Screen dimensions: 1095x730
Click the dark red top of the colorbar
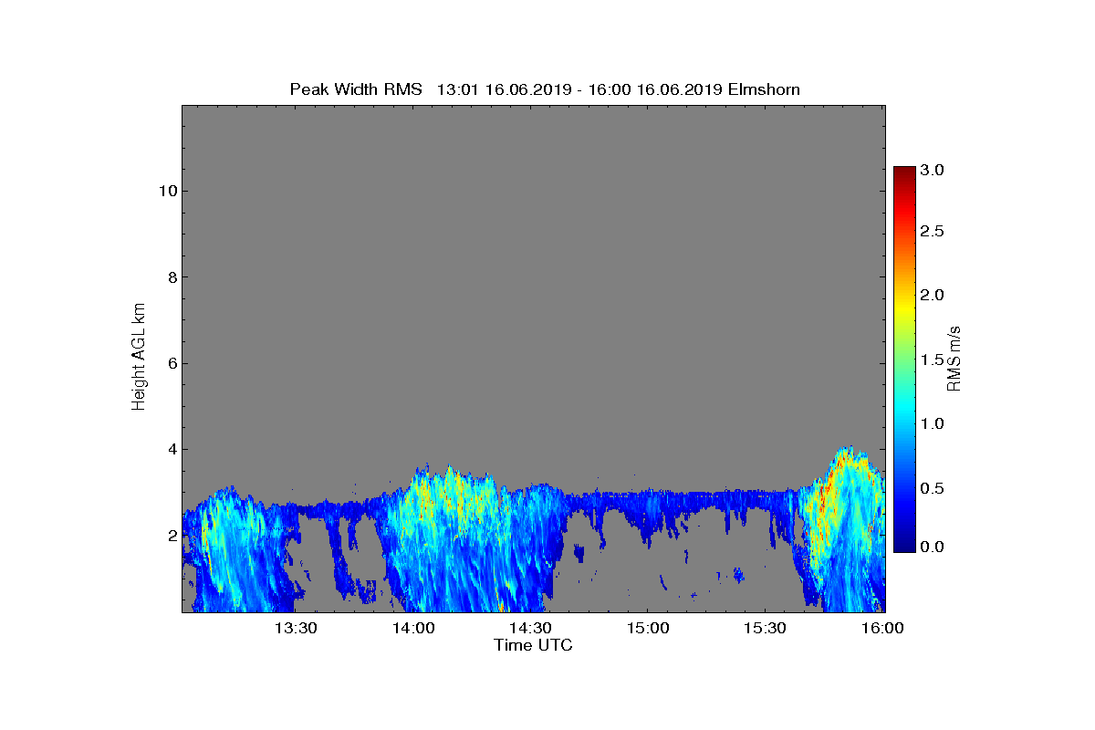tap(904, 172)
